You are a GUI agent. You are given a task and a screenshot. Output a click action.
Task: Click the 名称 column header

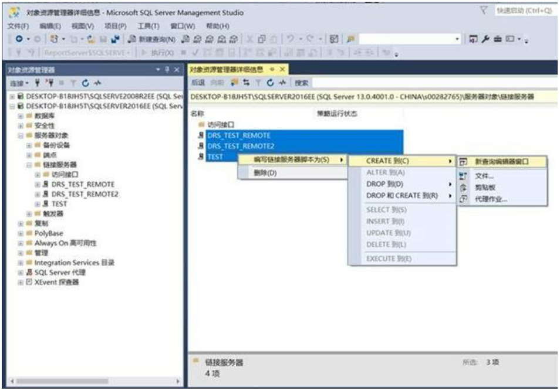tap(197, 114)
